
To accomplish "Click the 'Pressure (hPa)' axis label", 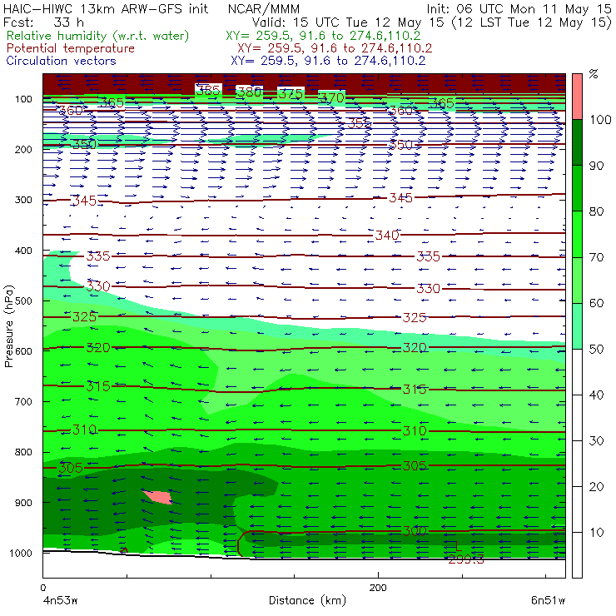I will coord(9,326).
